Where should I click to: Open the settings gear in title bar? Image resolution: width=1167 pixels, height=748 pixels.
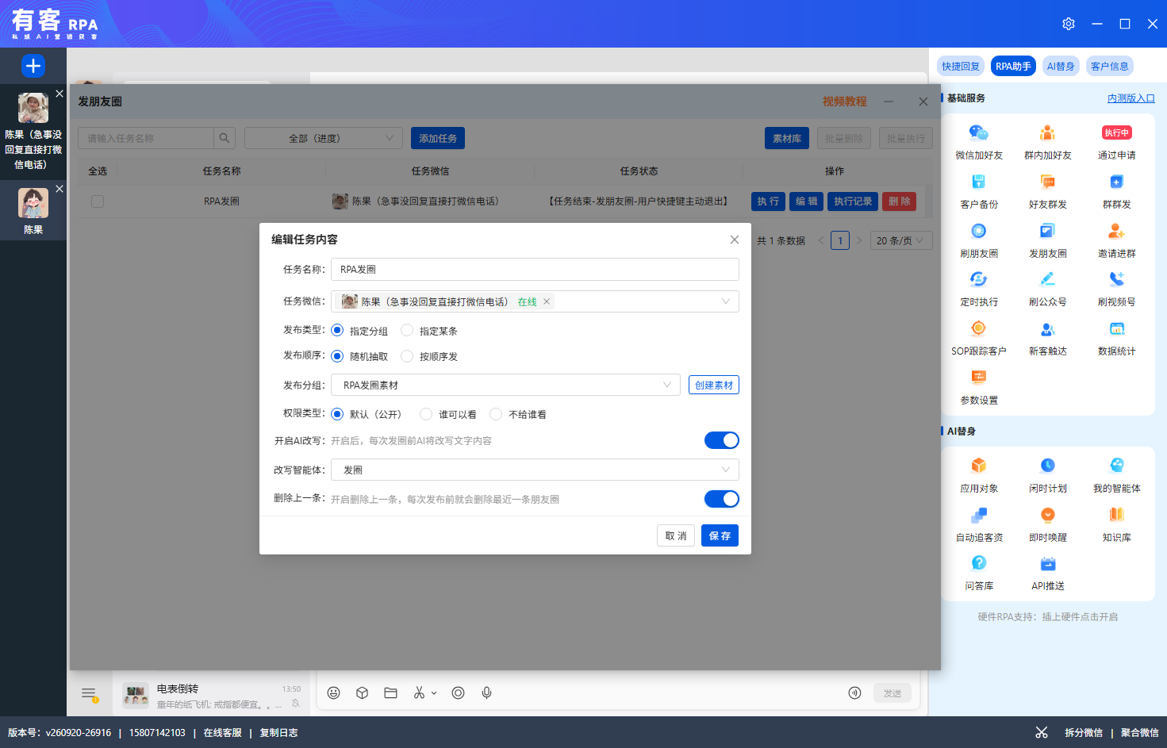pos(1069,24)
